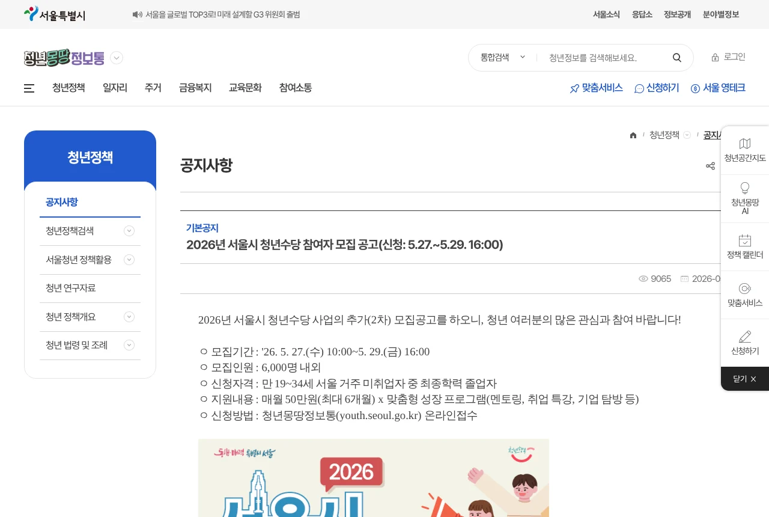
Task: Open the side panel 맞춤서비스 icon
Action: point(745,289)
